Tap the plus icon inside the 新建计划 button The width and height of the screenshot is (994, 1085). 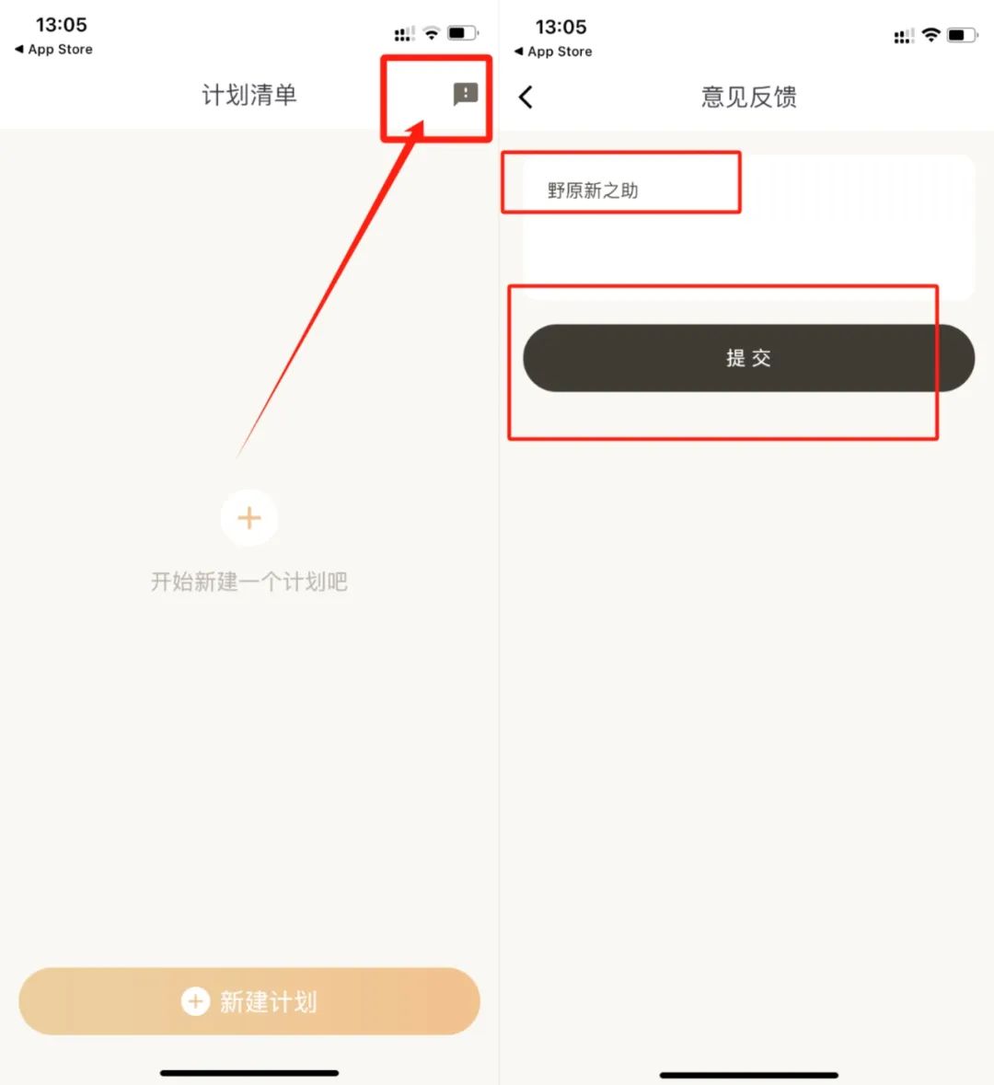195,1001
